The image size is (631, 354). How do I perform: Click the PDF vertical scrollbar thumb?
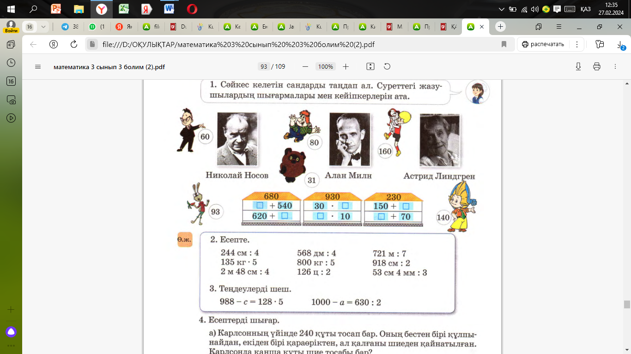(627, 304)
